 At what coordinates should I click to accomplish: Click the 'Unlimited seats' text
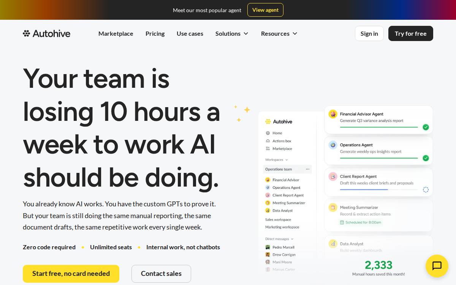111,247
